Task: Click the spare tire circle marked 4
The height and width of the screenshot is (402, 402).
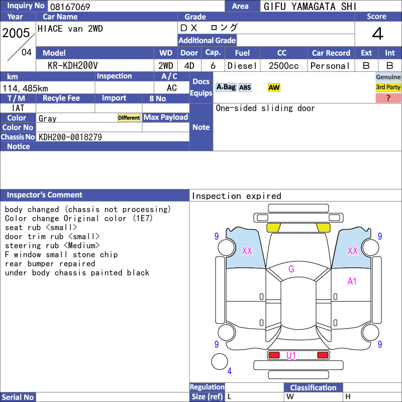Action: point(220,361)
